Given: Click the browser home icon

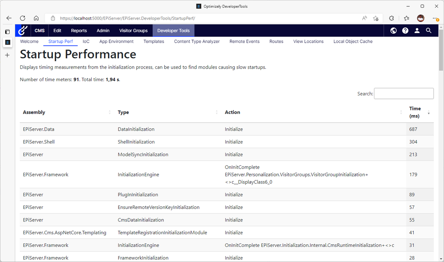Looking at the screenshot, I should [x=36, y=18].
